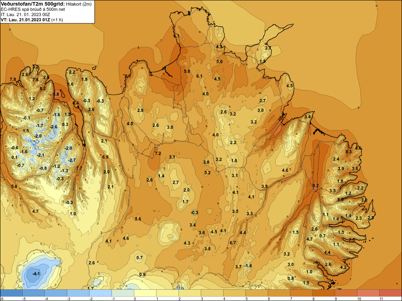Click the 7.5 temperature value

pyautogui.click(x=352, y=240)
